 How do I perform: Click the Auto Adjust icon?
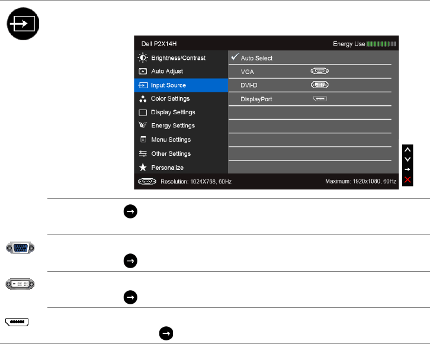143,71
